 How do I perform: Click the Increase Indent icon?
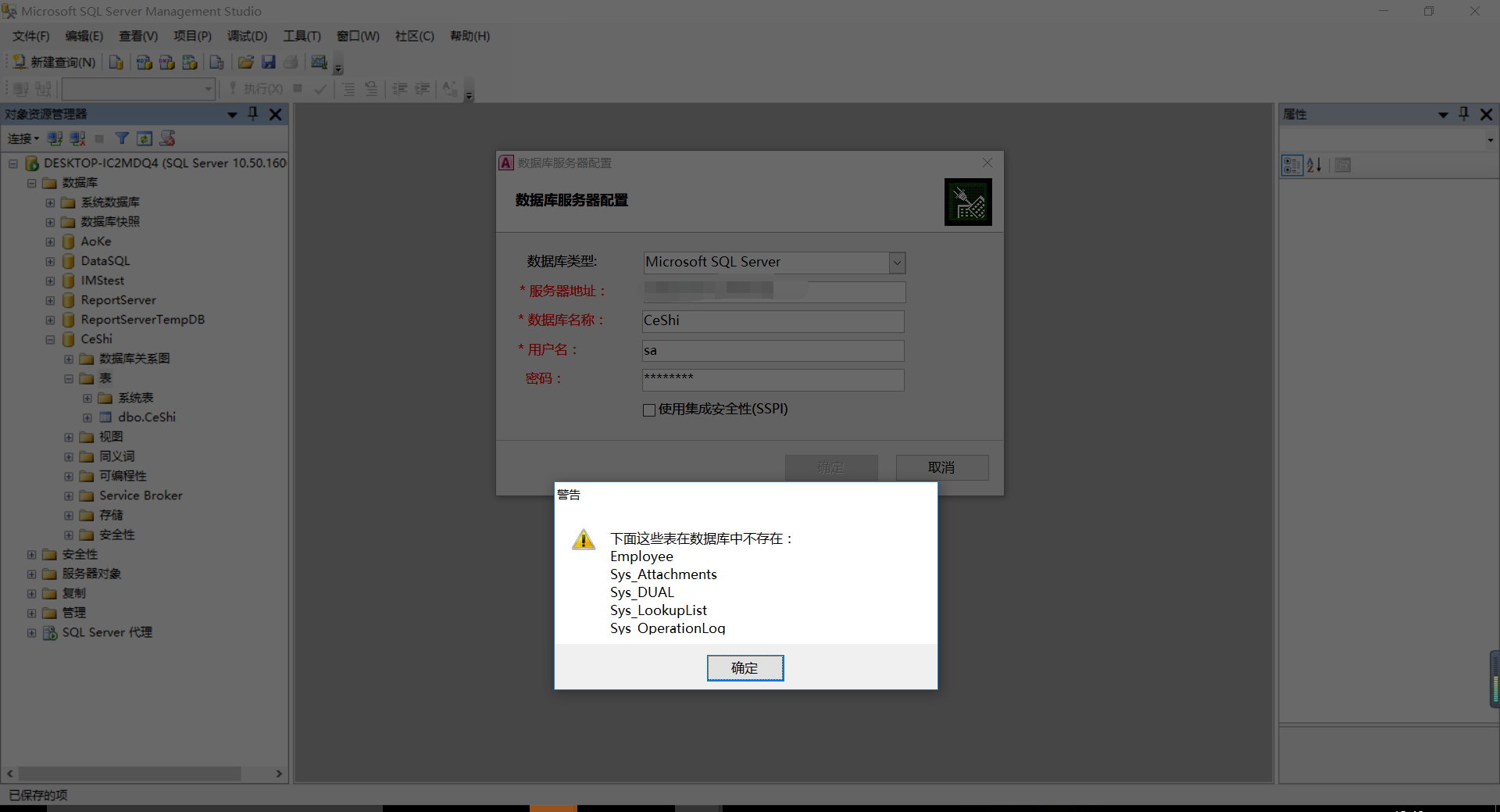click(423, 89)
